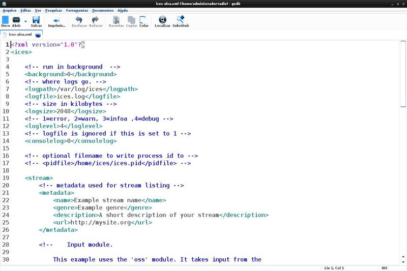Open the Pesquisar menu
Image resolution: width=407 pixels, height=271 pixels.
53,10
